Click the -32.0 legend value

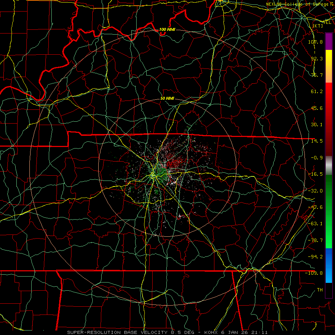pos(315,191)
